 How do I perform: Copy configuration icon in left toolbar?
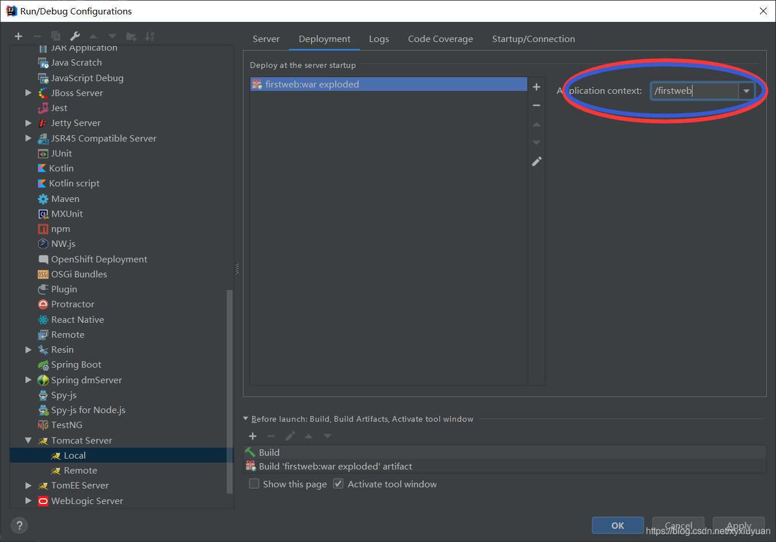(56, 36)
